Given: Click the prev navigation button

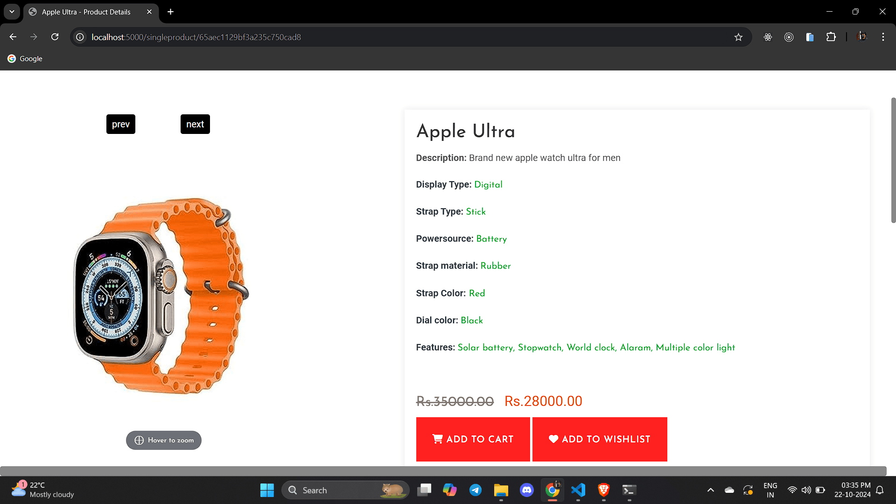Looking at the screenshot, I should [120, 124].
